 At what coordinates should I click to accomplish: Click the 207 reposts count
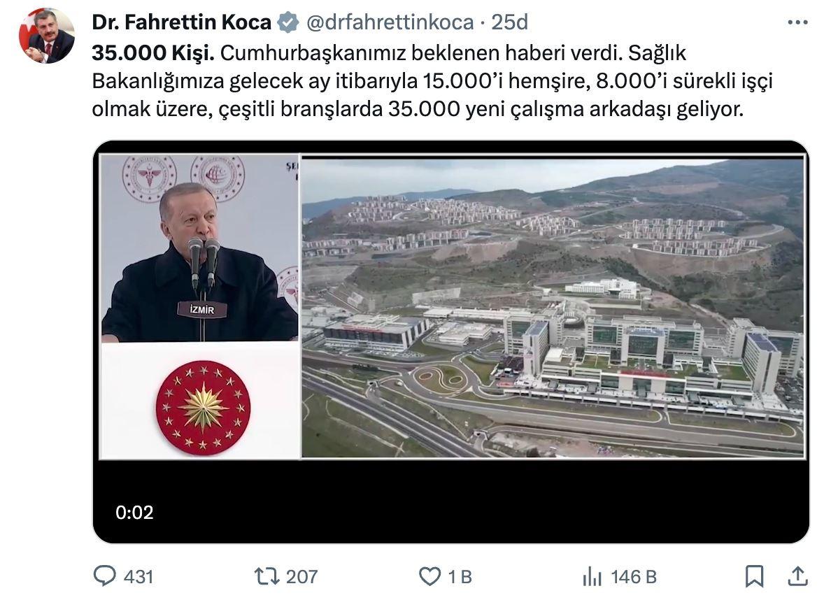302,577
